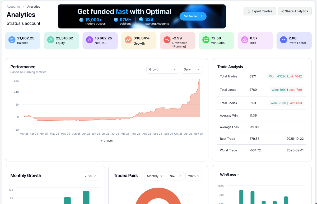Expand the Win/Loss chevron
The width and height of the screenshot is (317, 204).
pyautogui.click(x=237, y=175)
